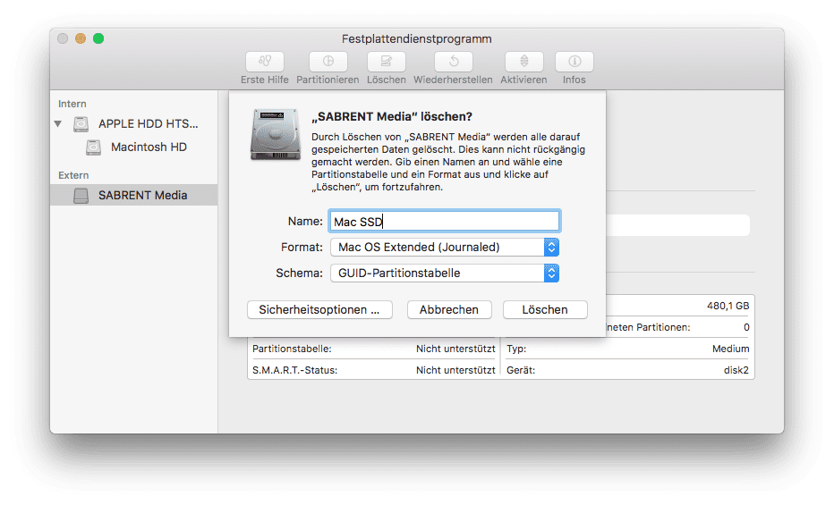
Task: Click the Macintosh HD volume icon
Action: pos(94,147)
